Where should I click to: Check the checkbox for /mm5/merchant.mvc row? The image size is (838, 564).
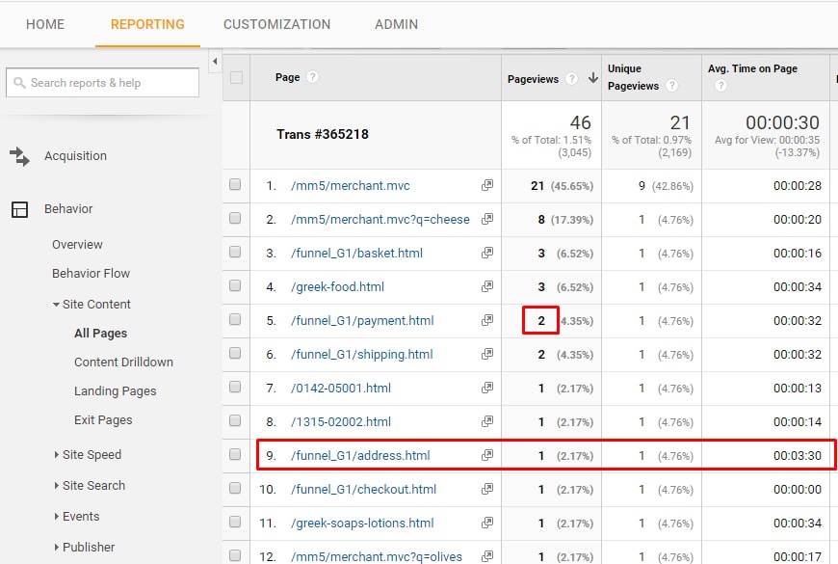click(234, 185)
